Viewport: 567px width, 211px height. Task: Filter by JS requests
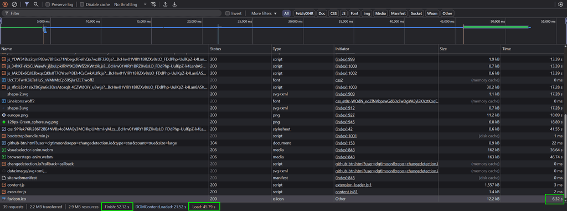[344, 13]
